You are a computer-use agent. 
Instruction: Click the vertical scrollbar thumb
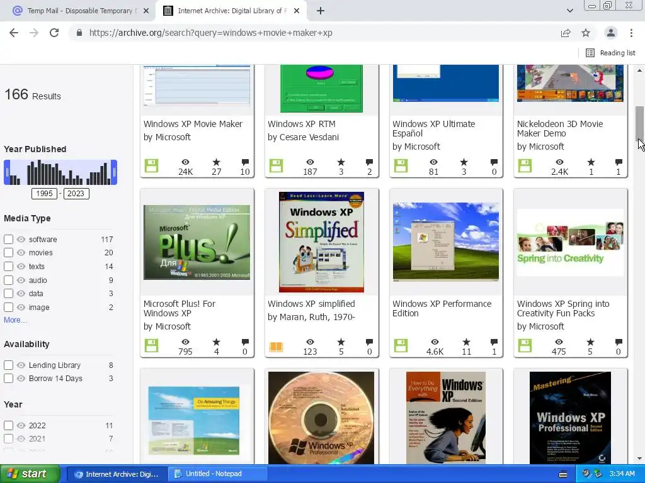pos(640,123)
